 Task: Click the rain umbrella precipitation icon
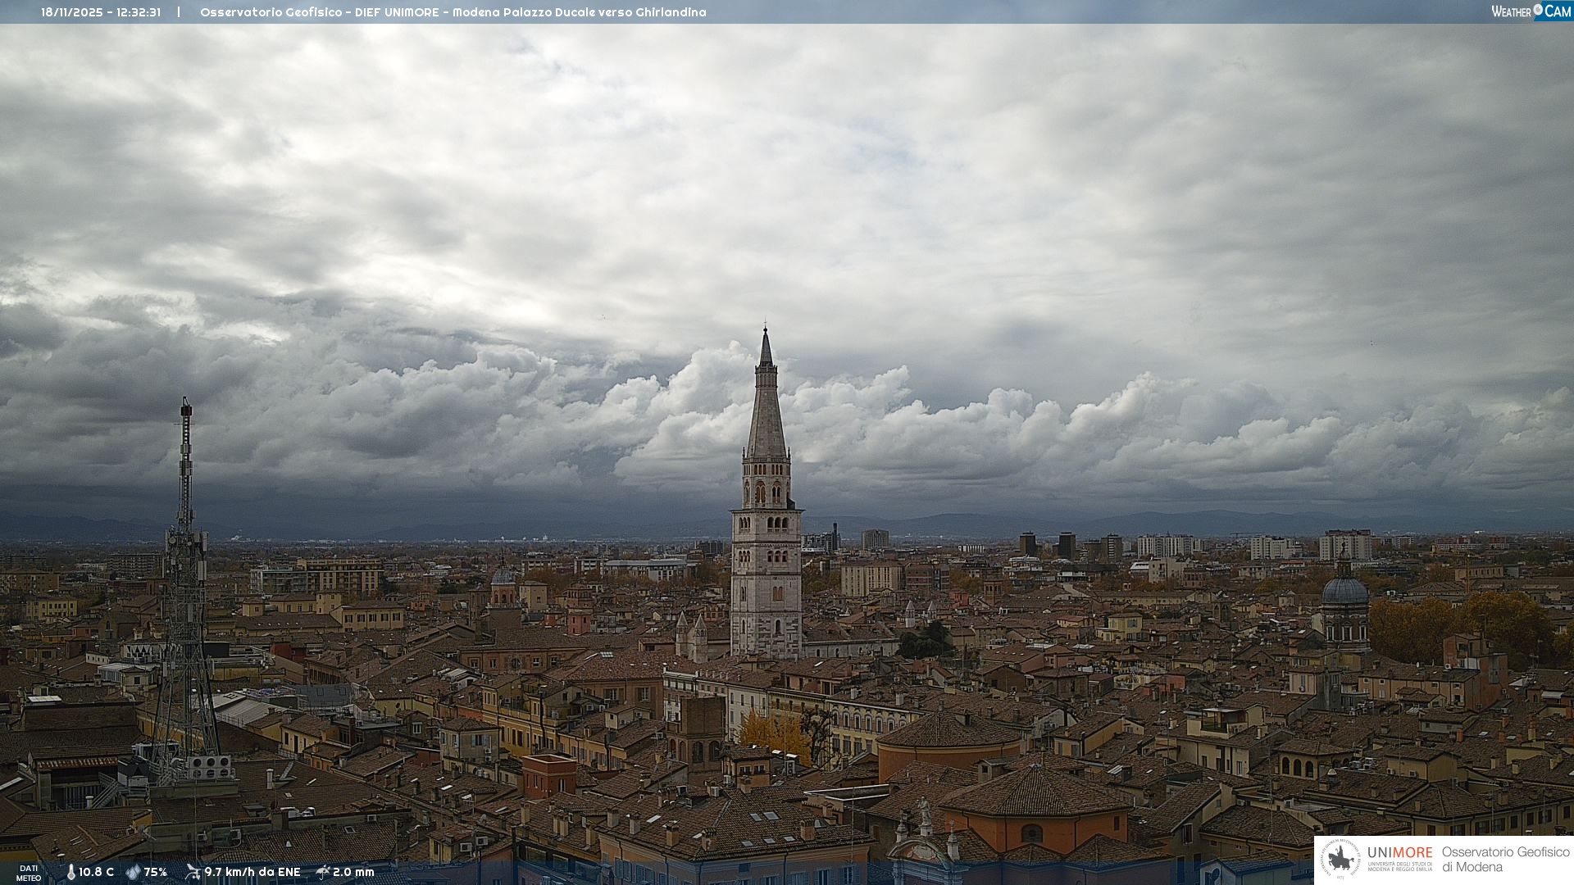click(x=322, y=872)
